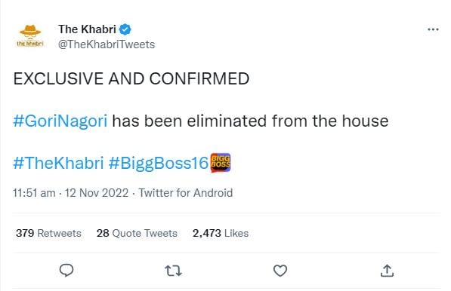Open the #TheKhabri hashtag
This screenshot has height=291, width=451.
pos(58,163)
